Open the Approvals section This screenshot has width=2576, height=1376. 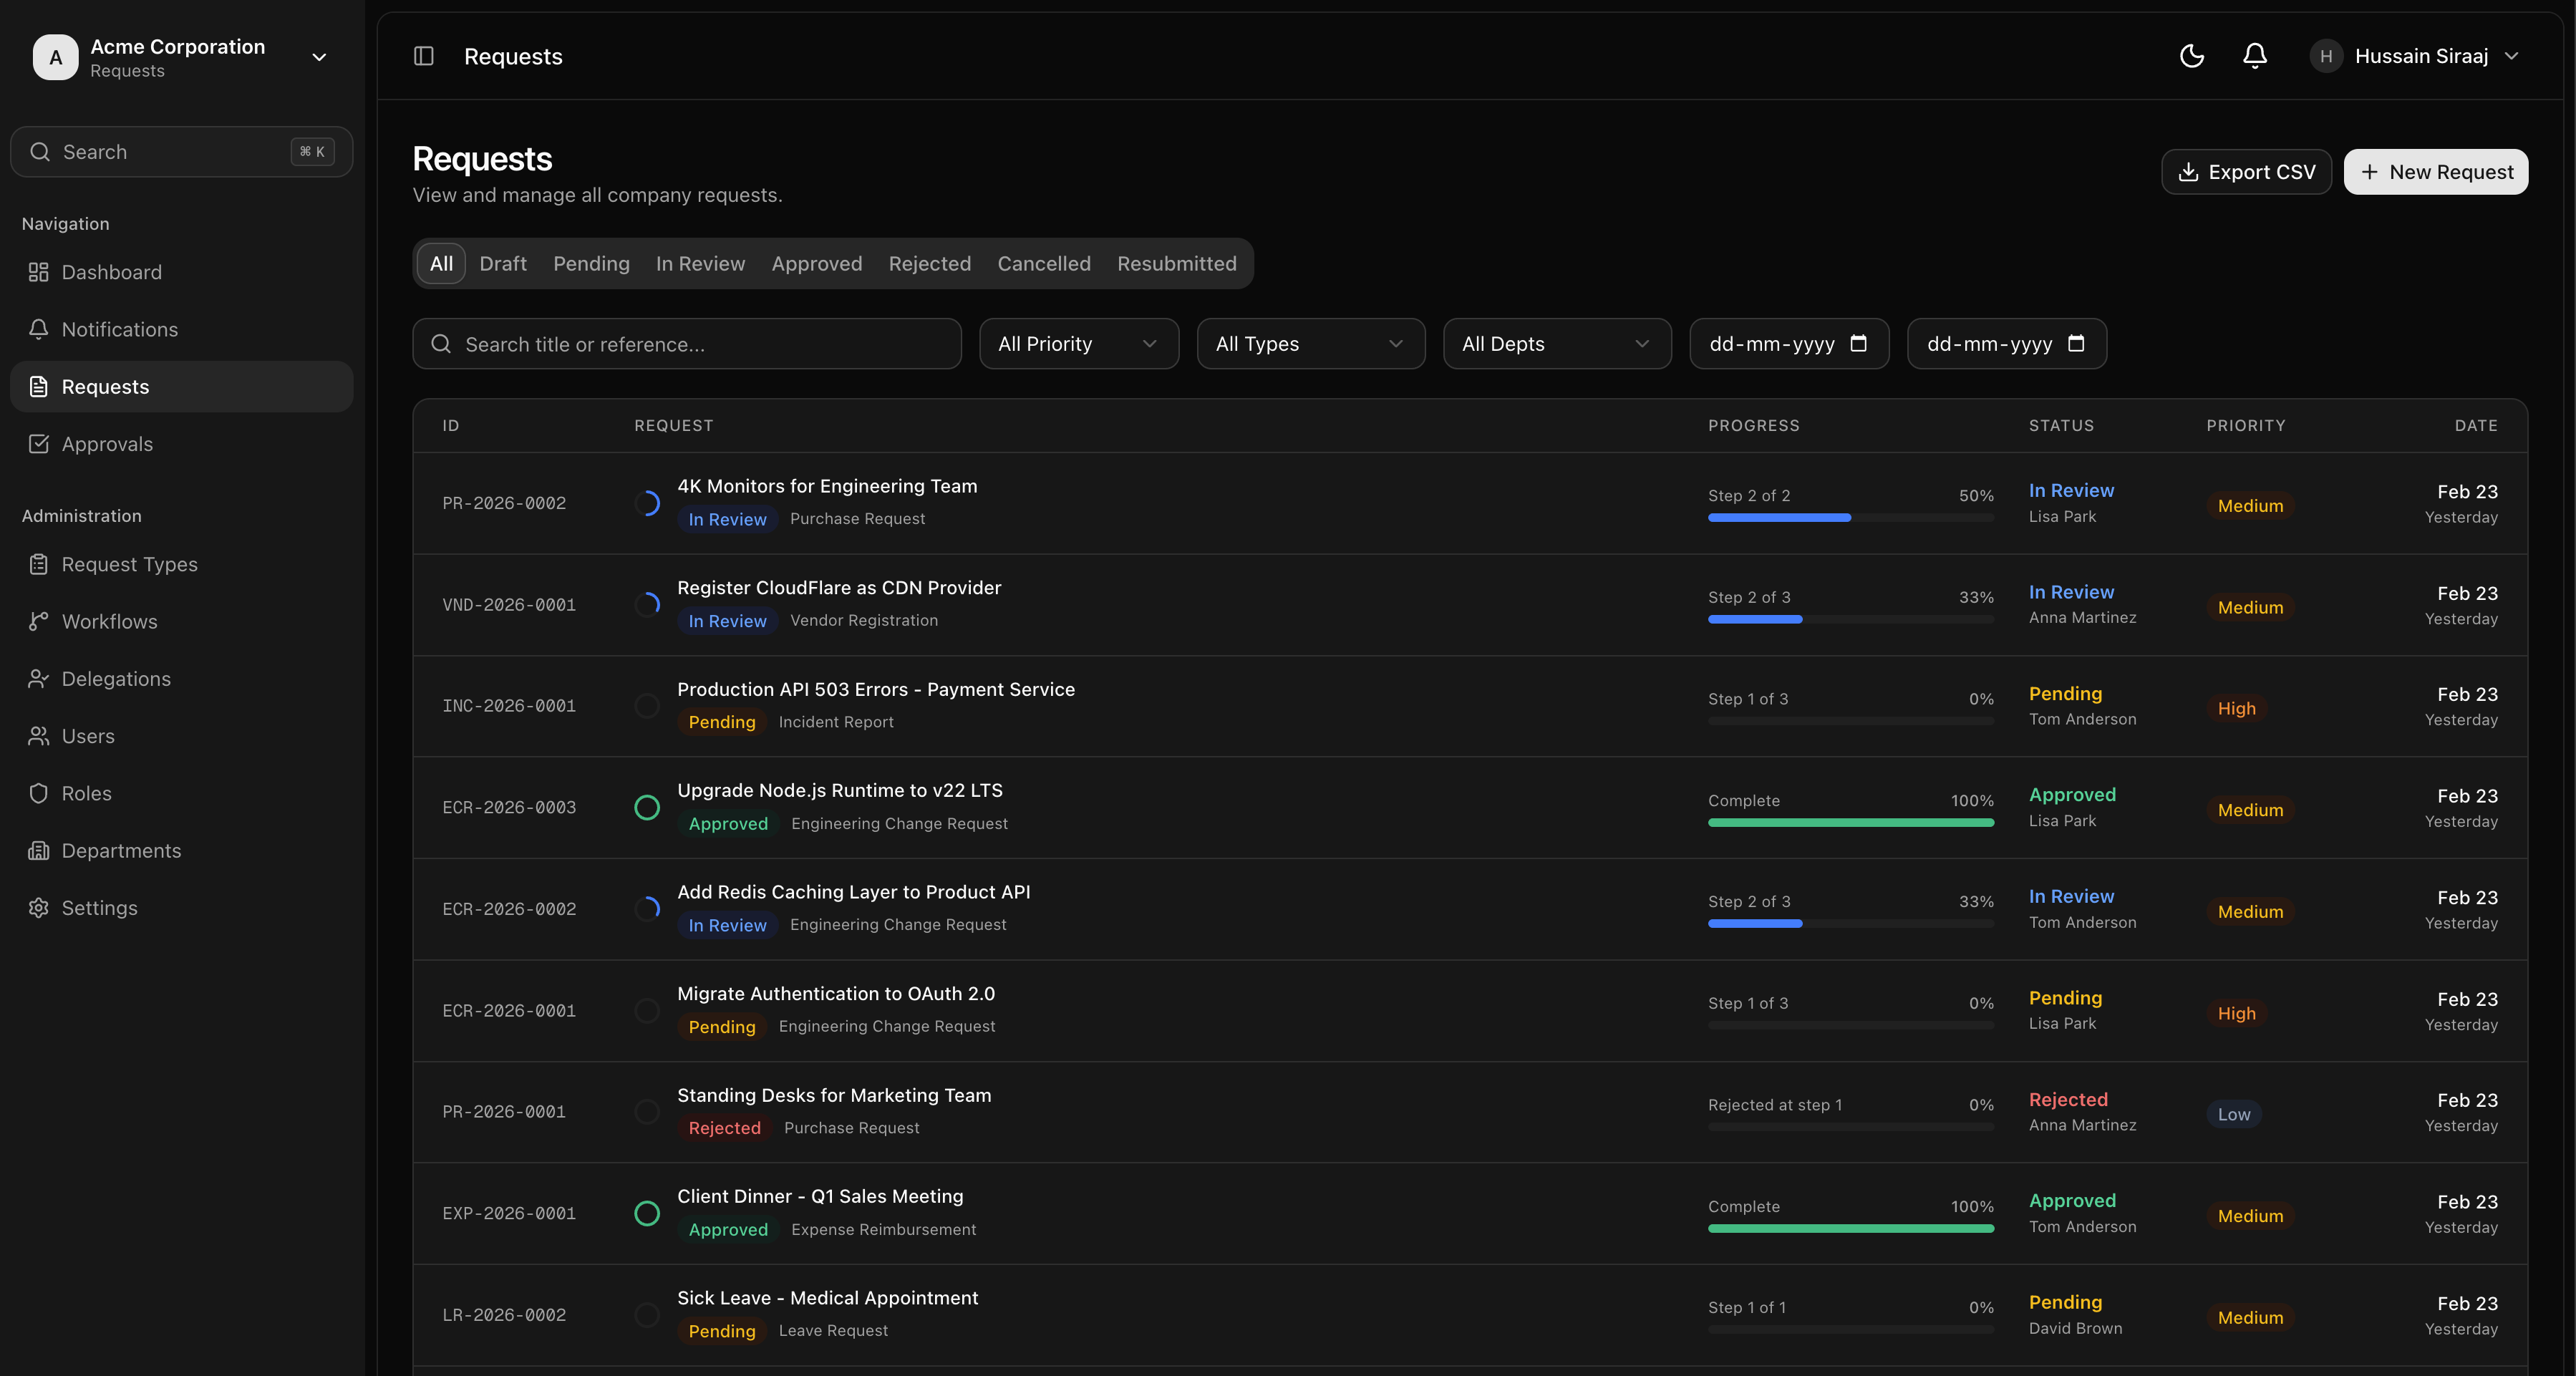(107, 443)
